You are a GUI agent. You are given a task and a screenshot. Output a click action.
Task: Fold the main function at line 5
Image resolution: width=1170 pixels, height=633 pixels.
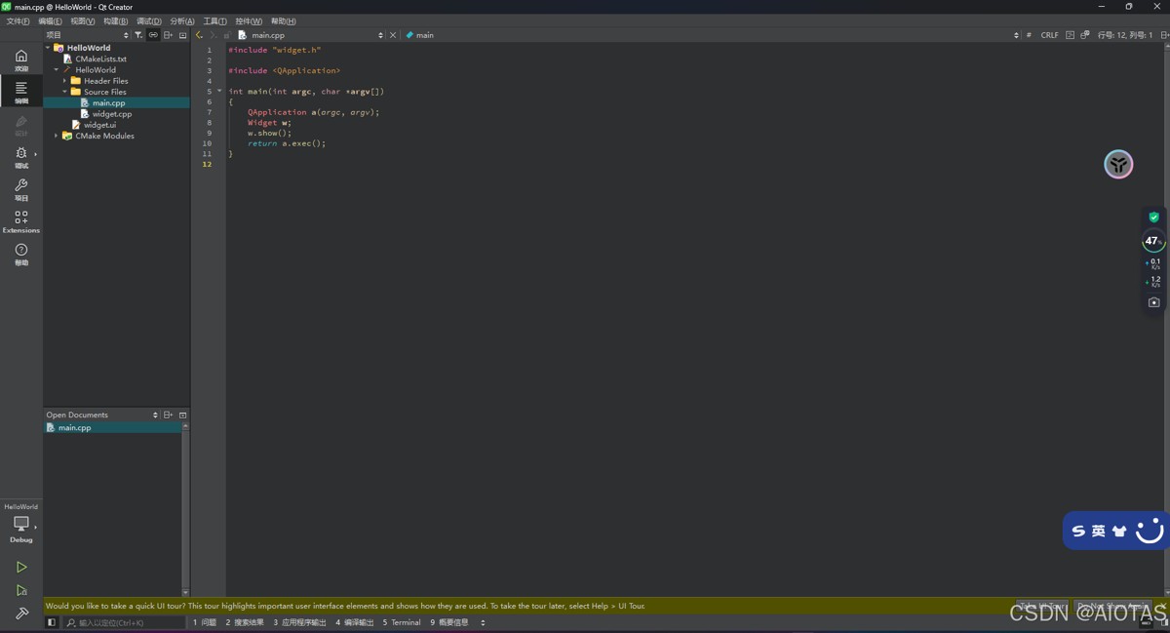click(x=219, y=92)
